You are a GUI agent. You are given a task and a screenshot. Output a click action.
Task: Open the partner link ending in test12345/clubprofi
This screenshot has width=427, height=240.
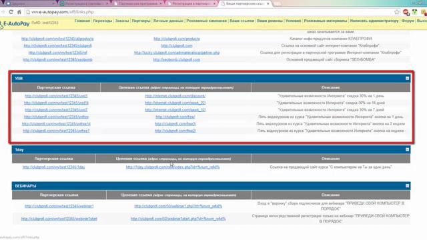(57, 46)
